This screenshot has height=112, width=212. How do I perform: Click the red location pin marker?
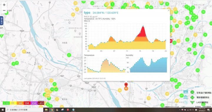coord(126,85)
